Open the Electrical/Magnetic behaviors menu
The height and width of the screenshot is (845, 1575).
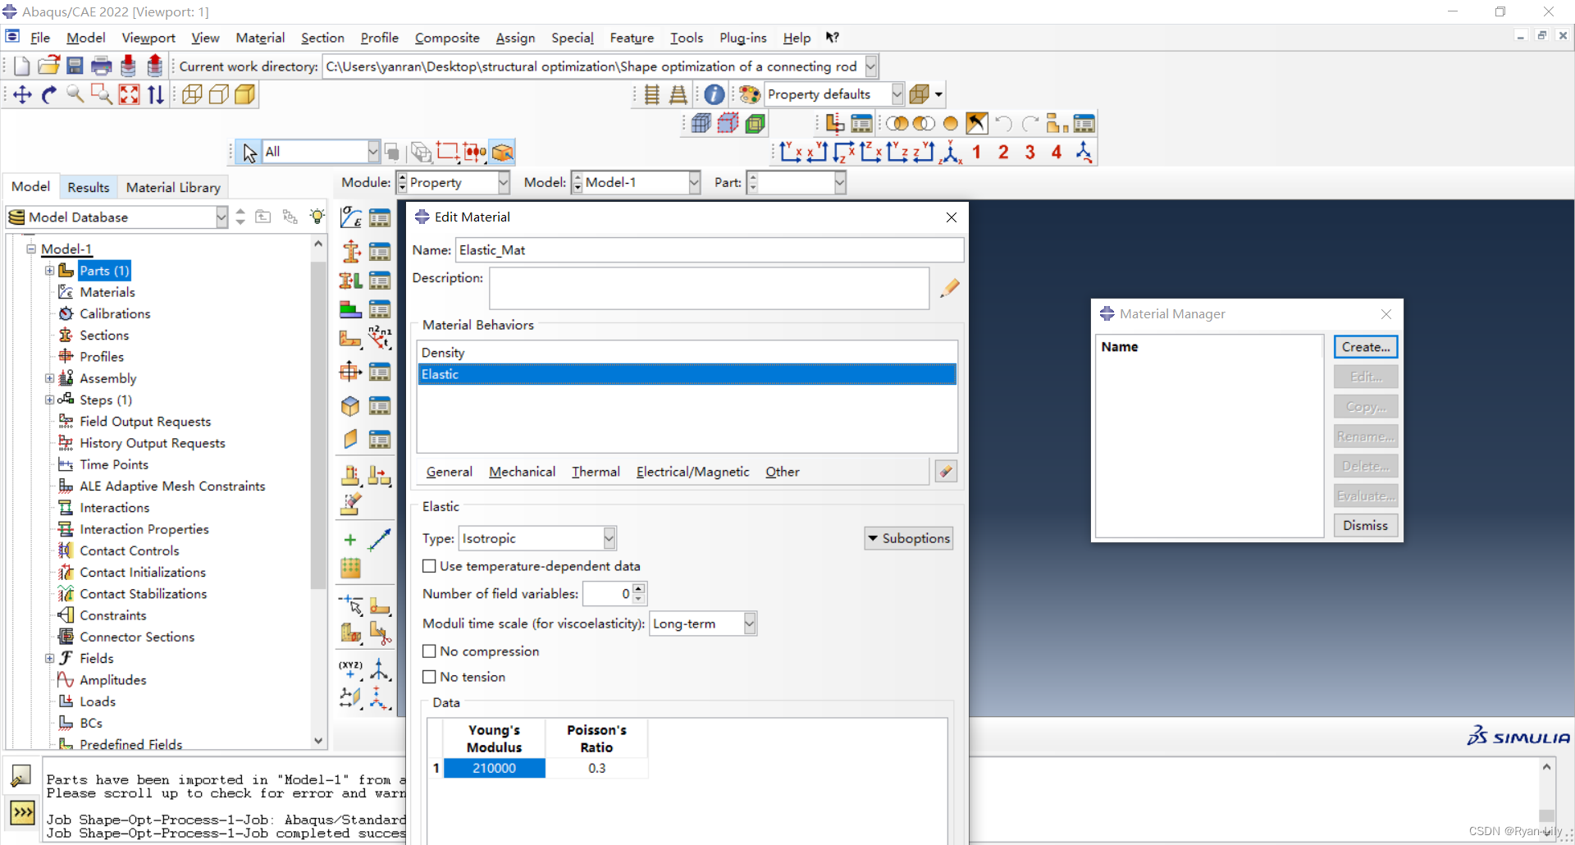point(692,472)
